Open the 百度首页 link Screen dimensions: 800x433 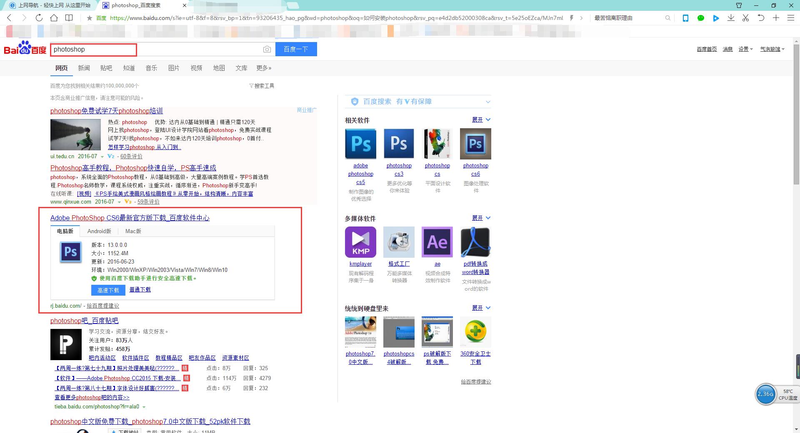tap(707, 49)
